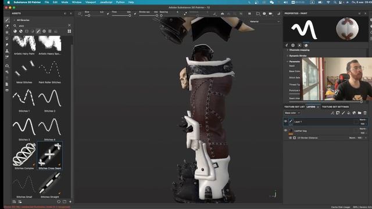Toggle symmetry in top toolbar
This screenshot has height=209, width=372.
tap(222, 14)
